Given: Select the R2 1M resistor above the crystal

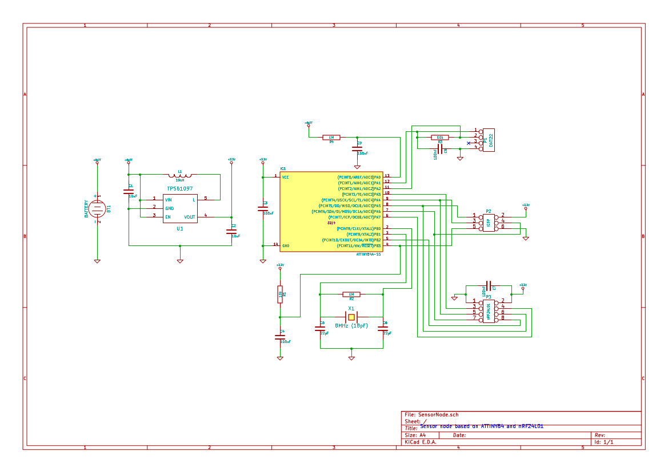Looking at the screenshot, I should 351,294.
